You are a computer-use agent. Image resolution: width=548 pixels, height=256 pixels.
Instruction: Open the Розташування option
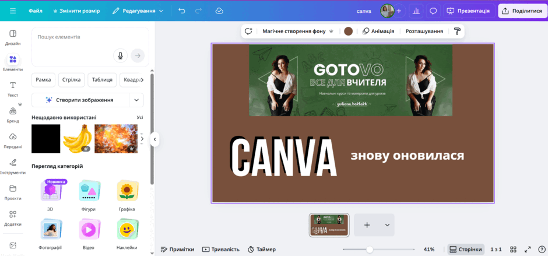pyautogui.click(x=424, y=31)
